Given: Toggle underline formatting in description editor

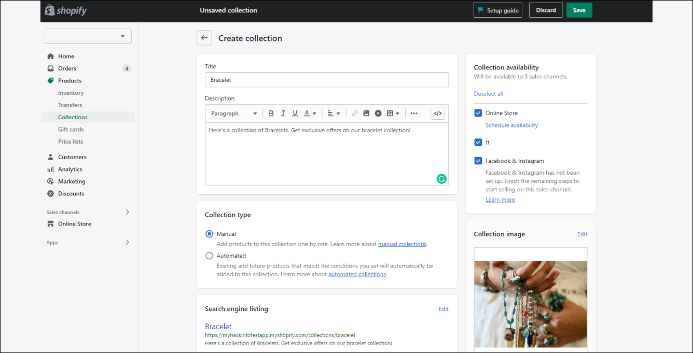Looking at the screenshot, I should pyautogui.click(x=295, y=114).
